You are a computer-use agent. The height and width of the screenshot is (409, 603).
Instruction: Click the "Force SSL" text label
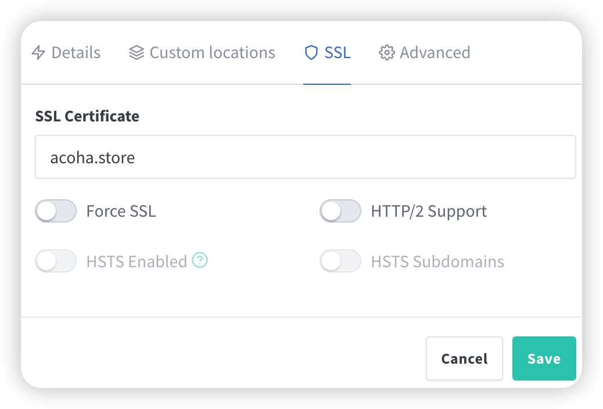pyautogui.click(x=121, y=211)
